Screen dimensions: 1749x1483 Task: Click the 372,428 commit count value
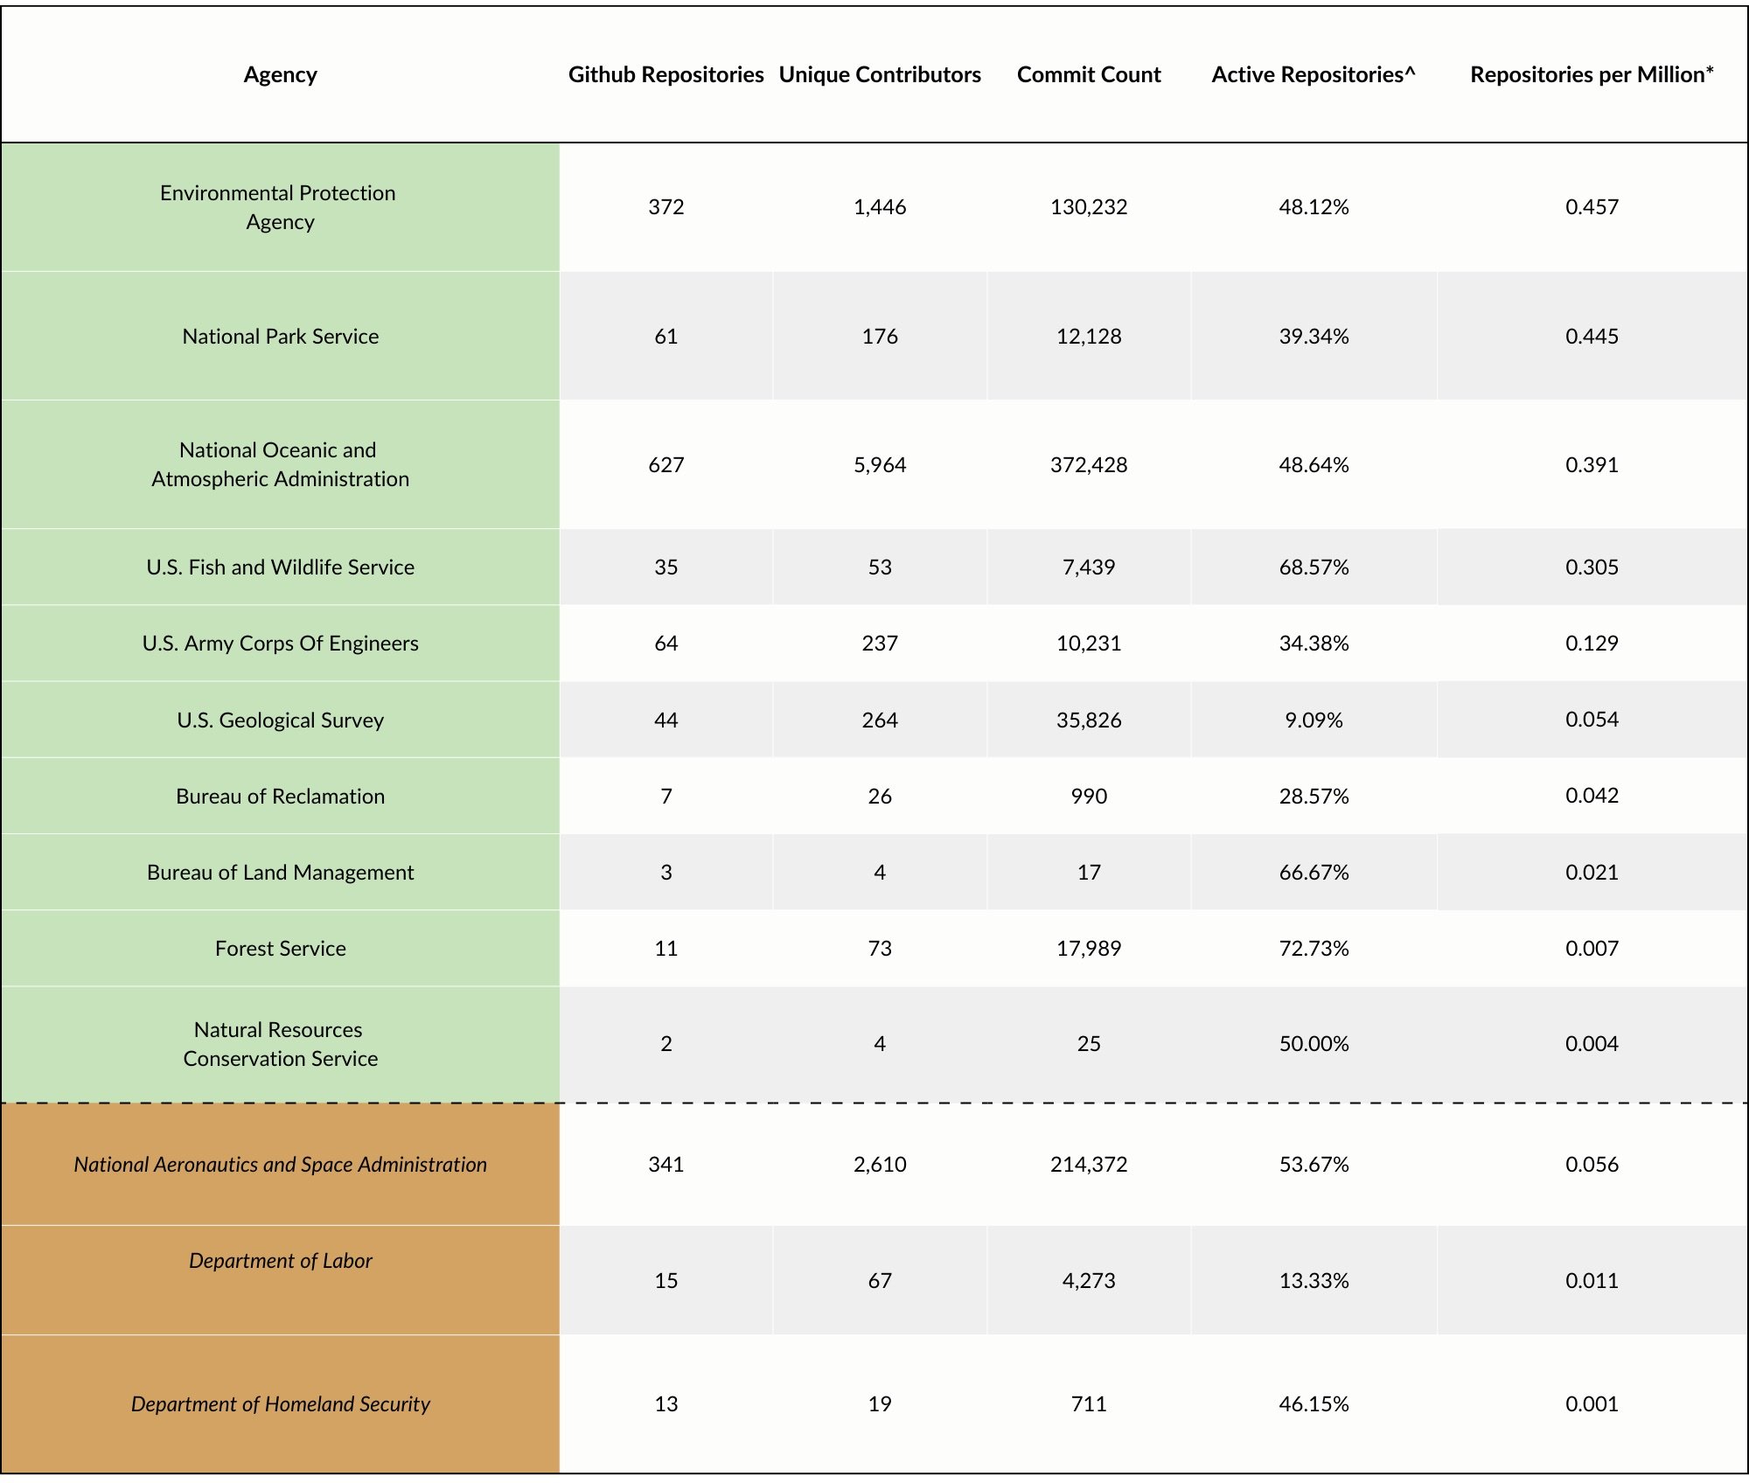point(1089,464)
